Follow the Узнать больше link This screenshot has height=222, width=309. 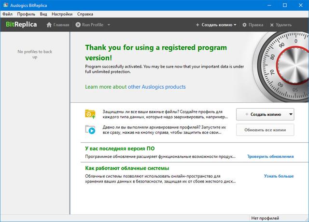[279, 176]
